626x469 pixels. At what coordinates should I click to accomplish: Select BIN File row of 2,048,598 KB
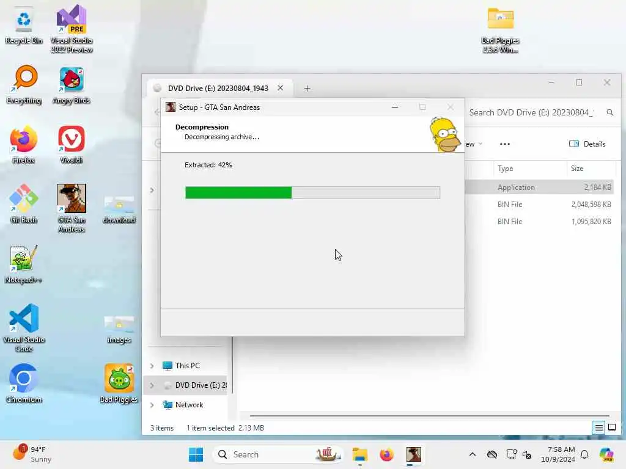pos(539,205)
